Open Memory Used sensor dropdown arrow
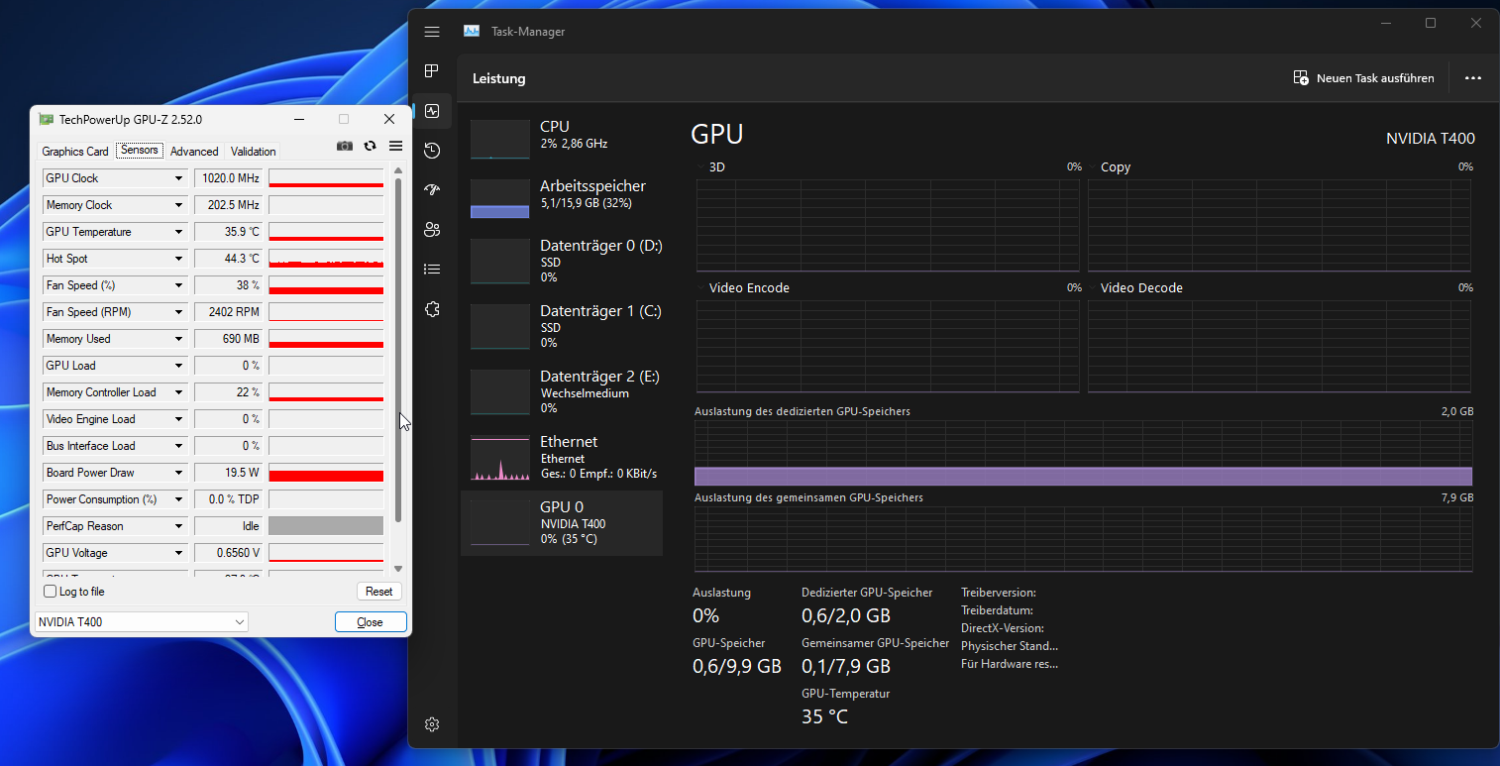 (179, 339)
